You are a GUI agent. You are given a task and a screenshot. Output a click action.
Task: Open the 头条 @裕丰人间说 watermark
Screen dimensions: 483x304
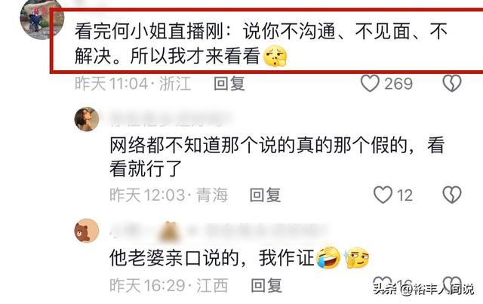423,289
